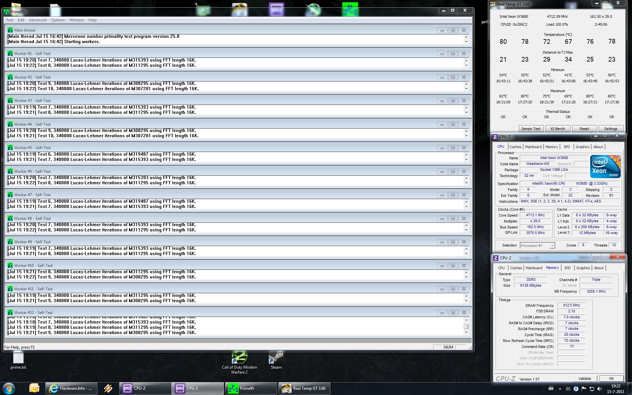632x395 pixels.
Task: Launch the Steam desktop shortcut
Action: click(x=276, y=359)
